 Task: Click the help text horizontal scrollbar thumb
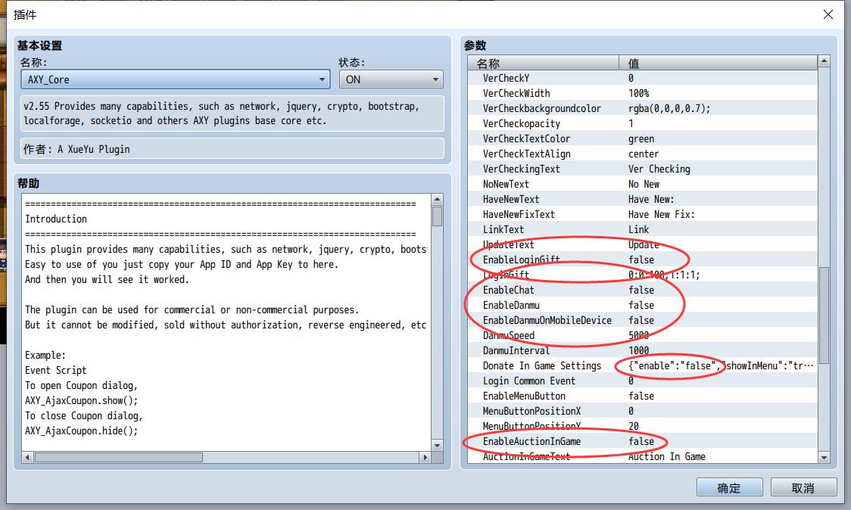118,457
